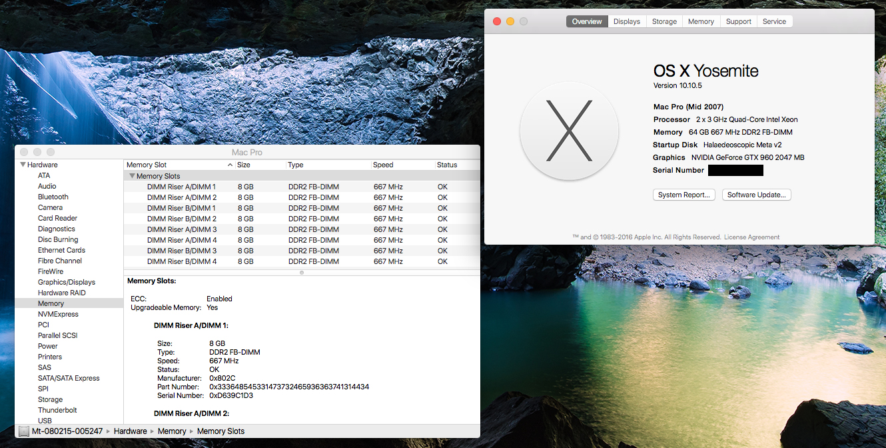The width and height of the screenshot is (886, 448).
Task: Click the ECC Enabled value
Action: 219,299
